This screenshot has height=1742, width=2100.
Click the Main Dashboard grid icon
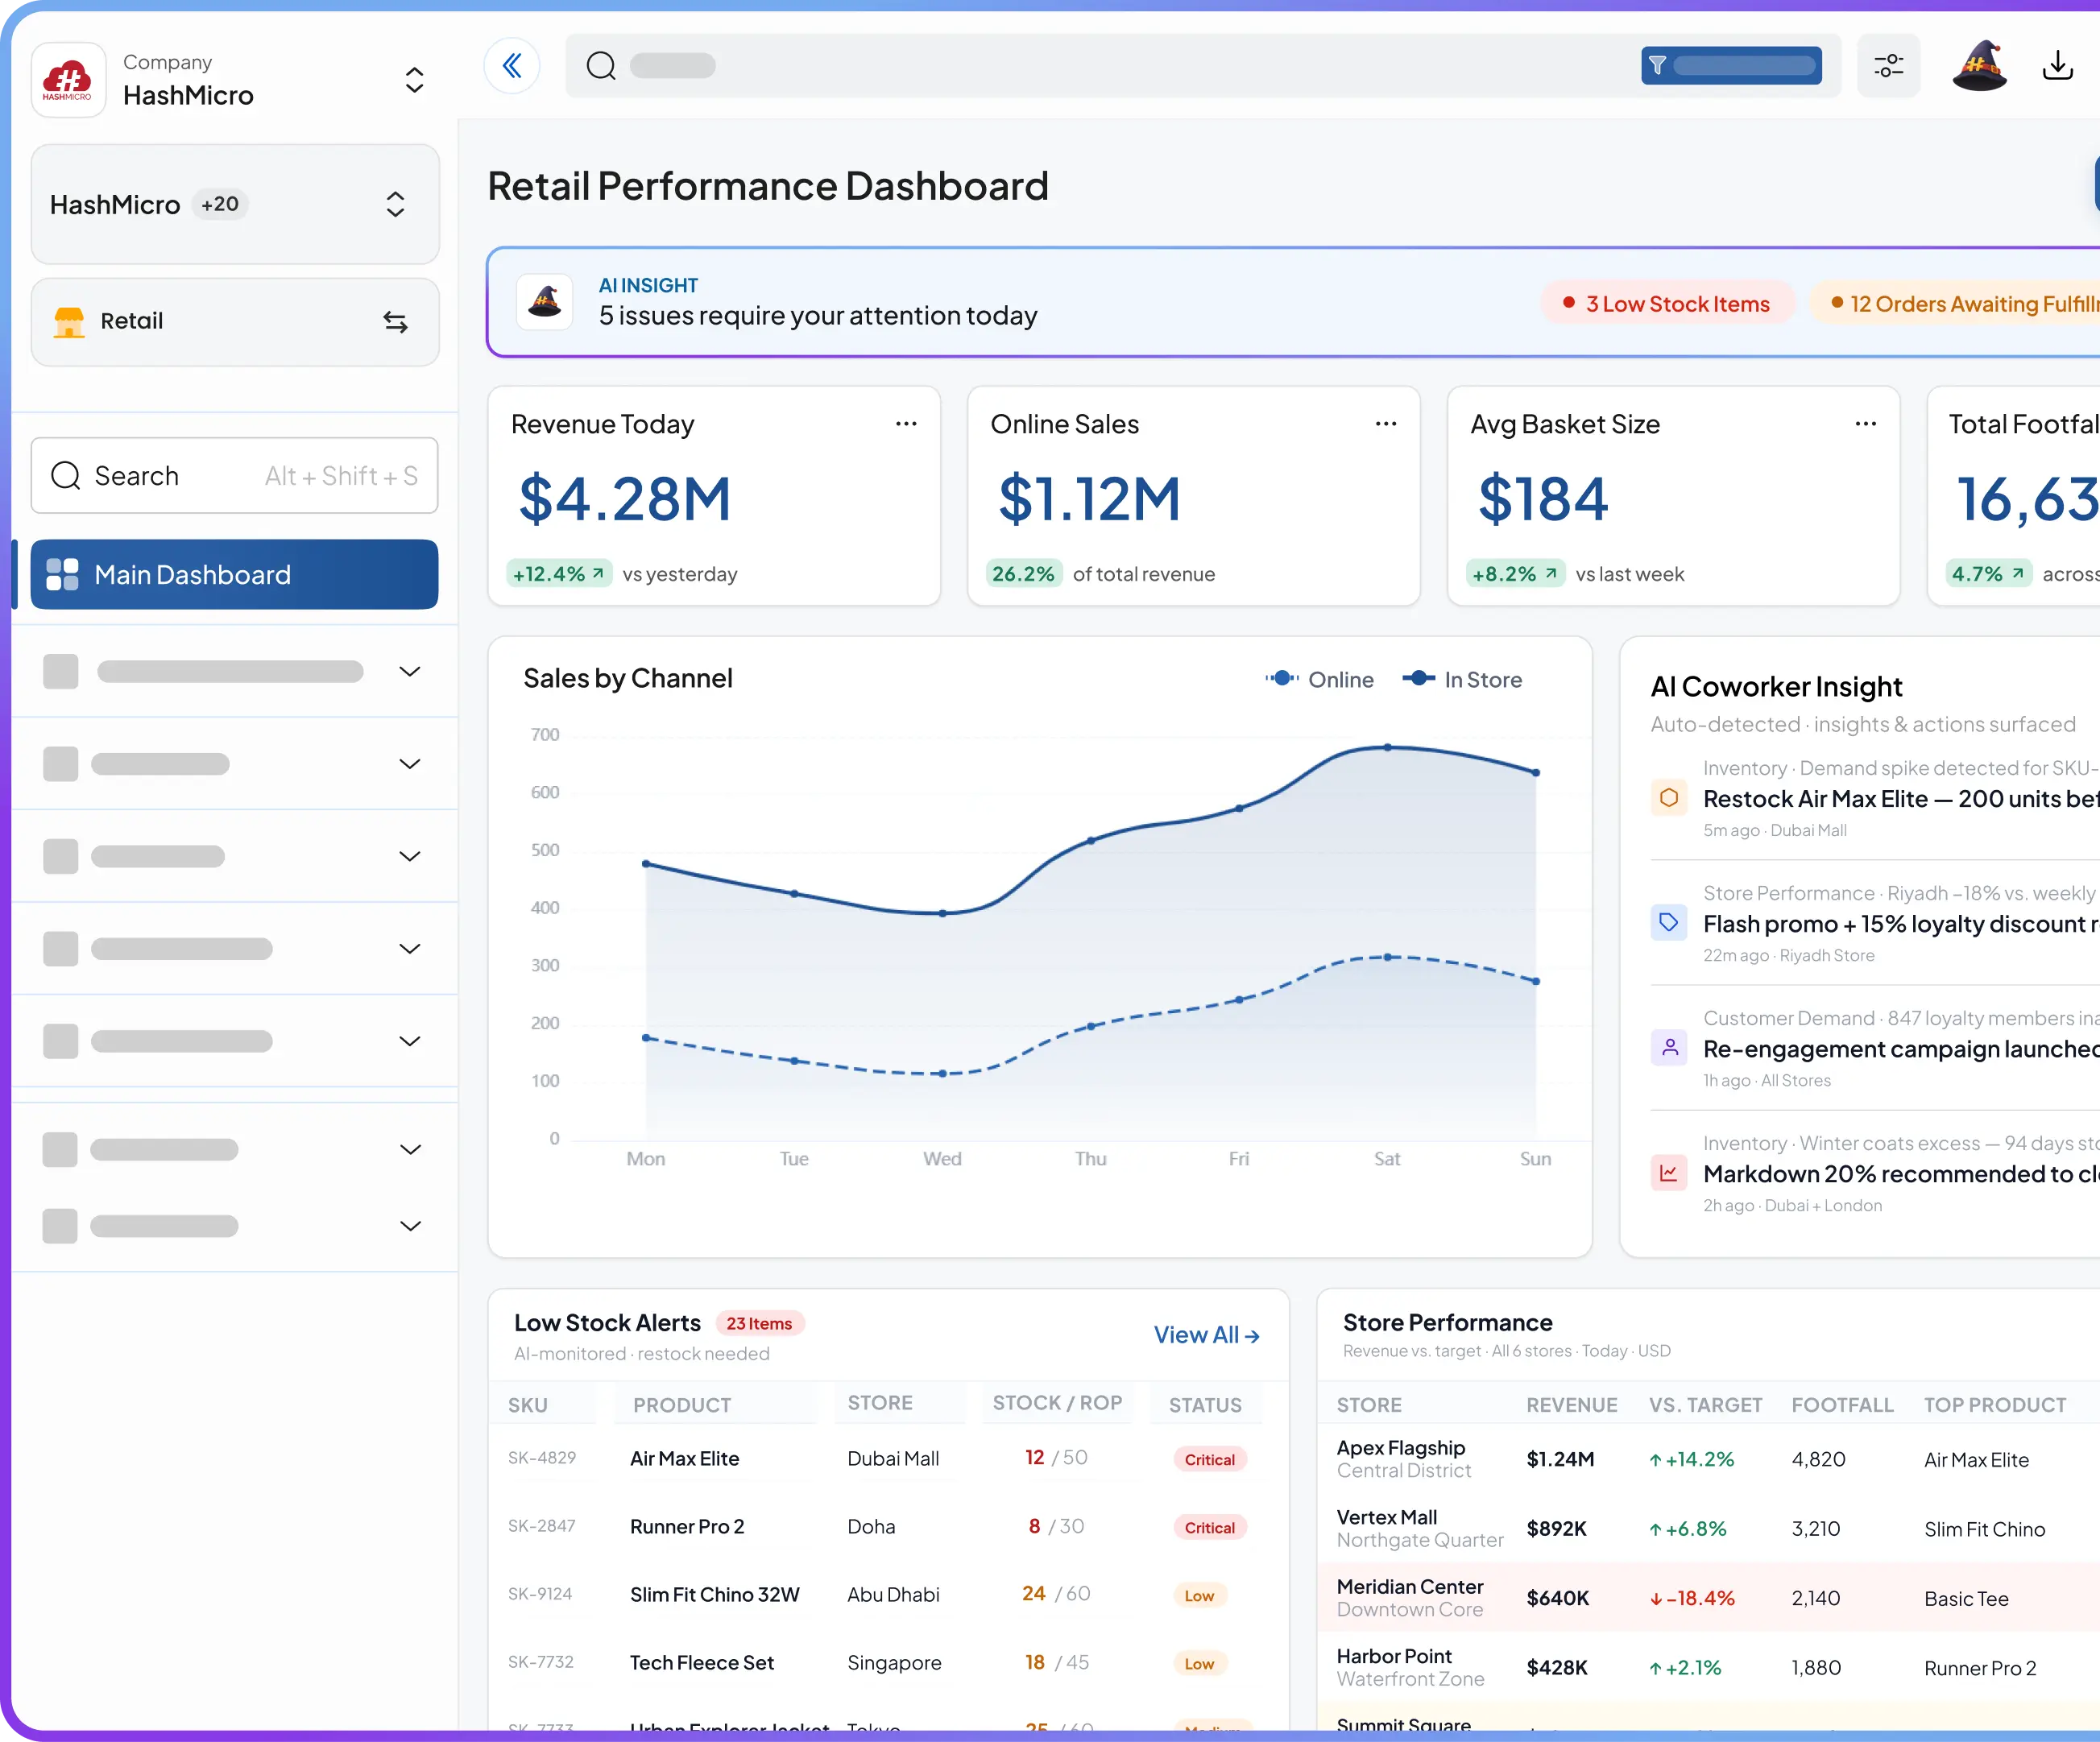(x=62, y=575)
